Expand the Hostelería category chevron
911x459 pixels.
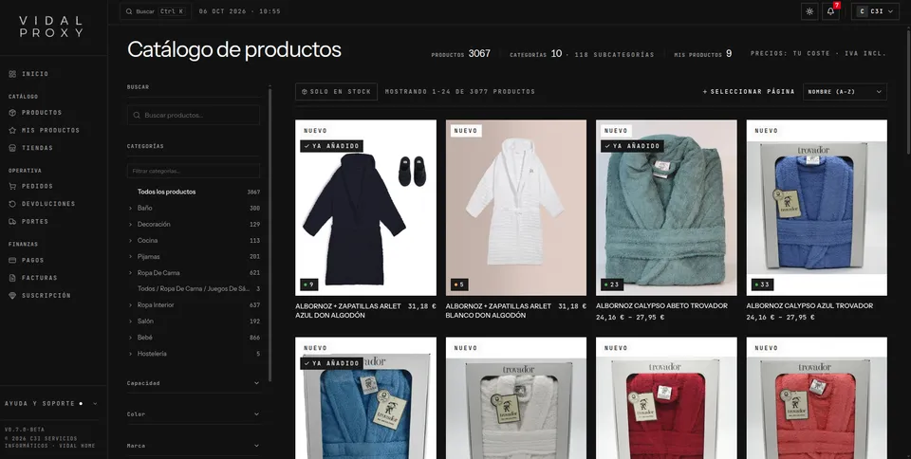point(130,354)
